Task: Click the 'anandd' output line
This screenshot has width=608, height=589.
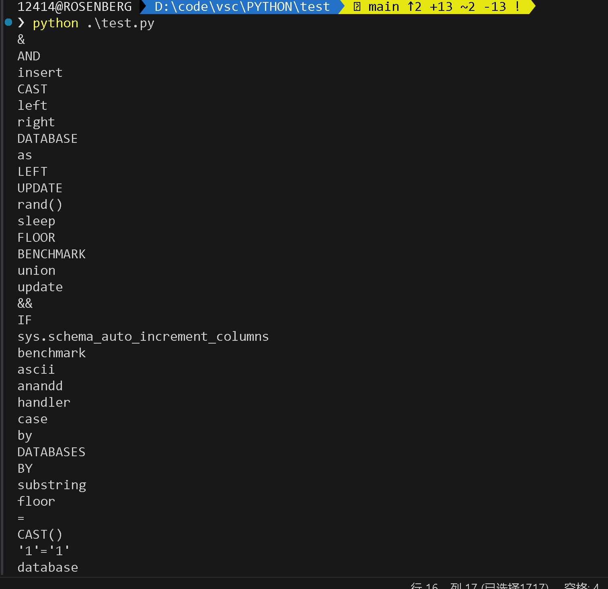Action: (40, 386)
